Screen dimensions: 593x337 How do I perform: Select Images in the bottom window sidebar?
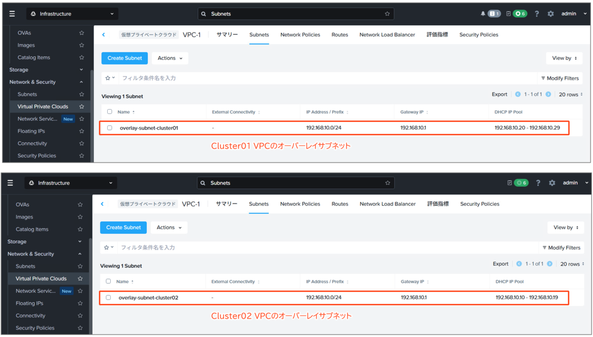(x=24, y=217)
